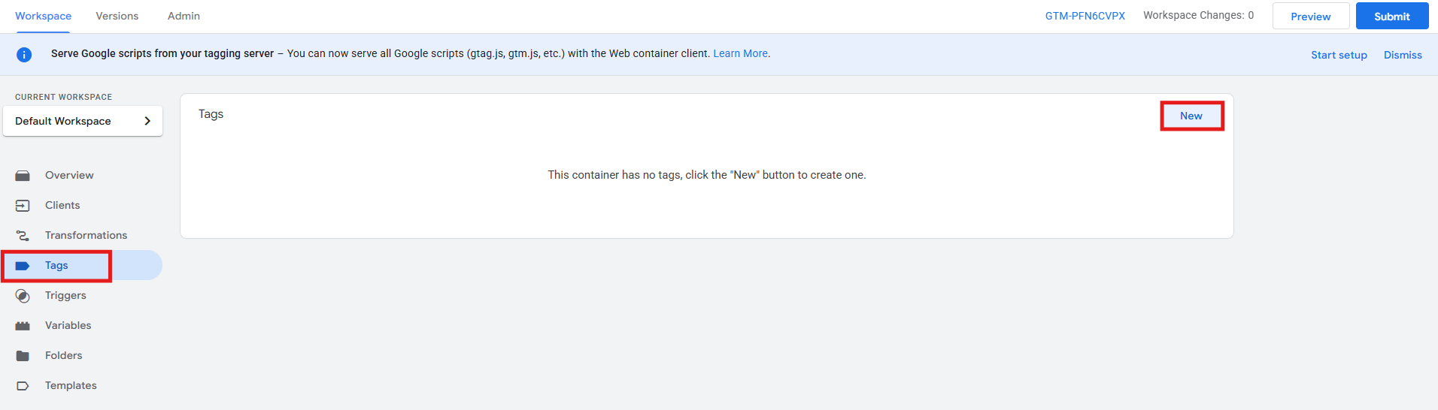1438x410 pixels.
Task: Click the Transformations icon in sidebar
Action: (x=23, y=236)
